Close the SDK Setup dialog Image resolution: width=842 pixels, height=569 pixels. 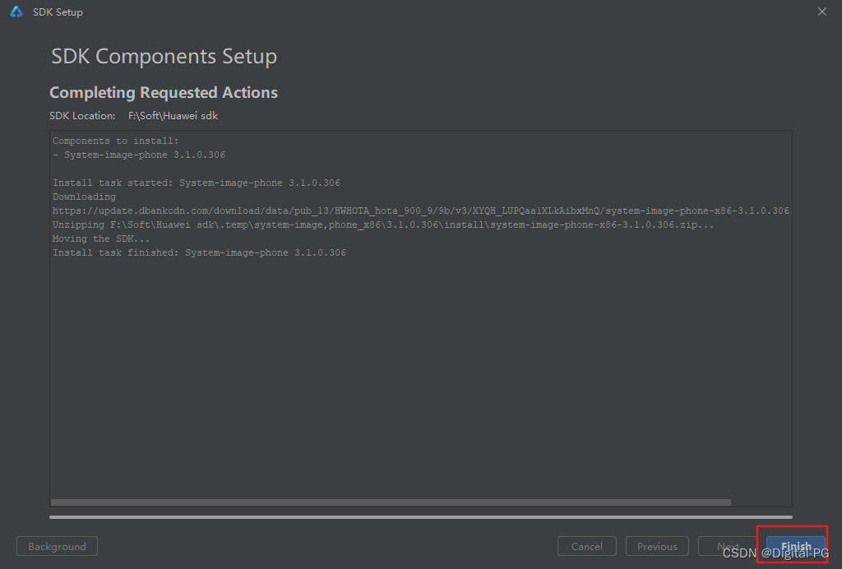tap(822, 12)
